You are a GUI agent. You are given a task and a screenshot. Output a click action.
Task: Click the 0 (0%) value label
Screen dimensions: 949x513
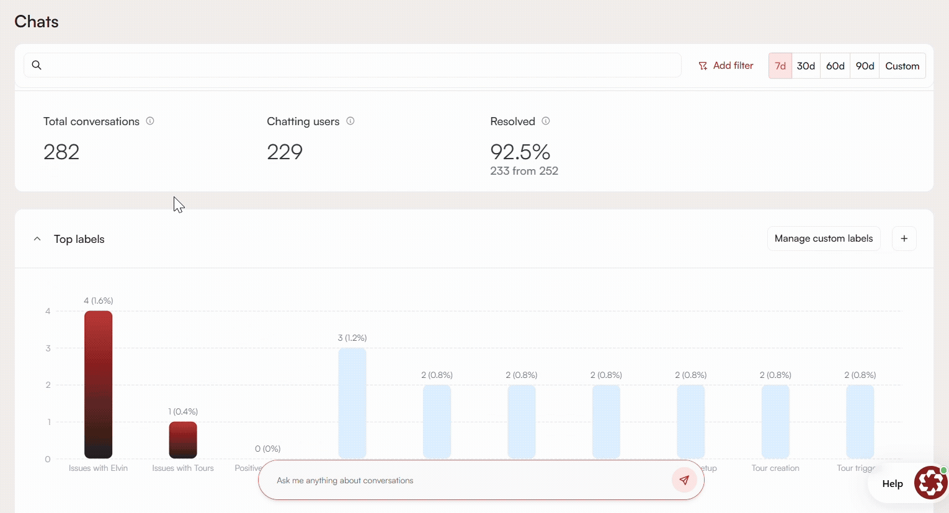pyautogui.click(x=268, y=449)
